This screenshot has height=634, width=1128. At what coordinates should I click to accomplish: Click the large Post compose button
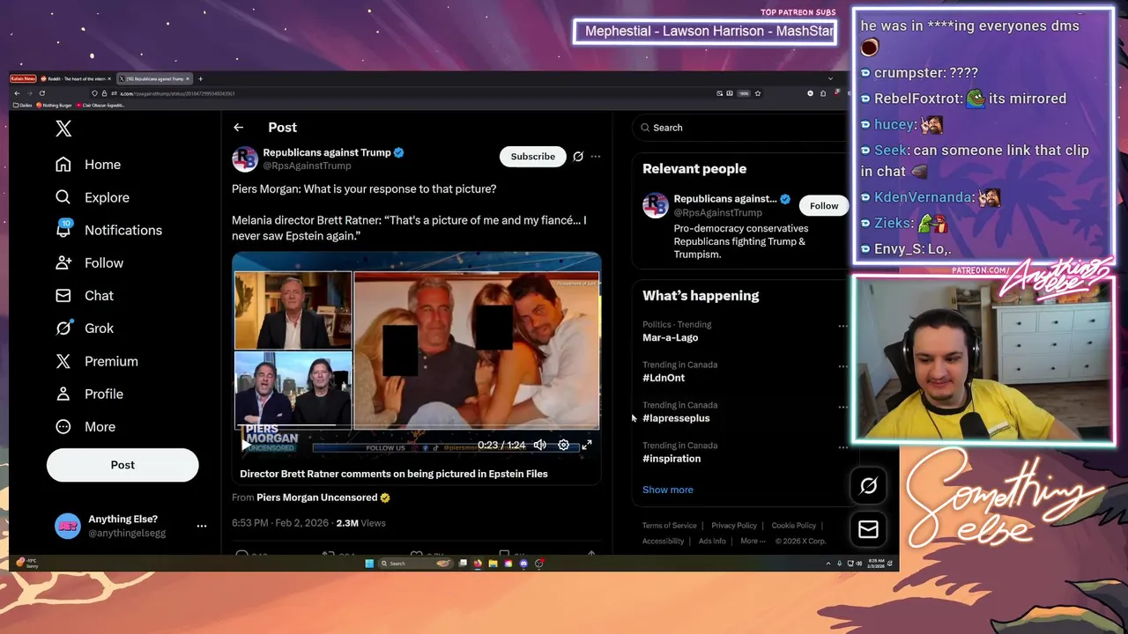tap(122, 465)
